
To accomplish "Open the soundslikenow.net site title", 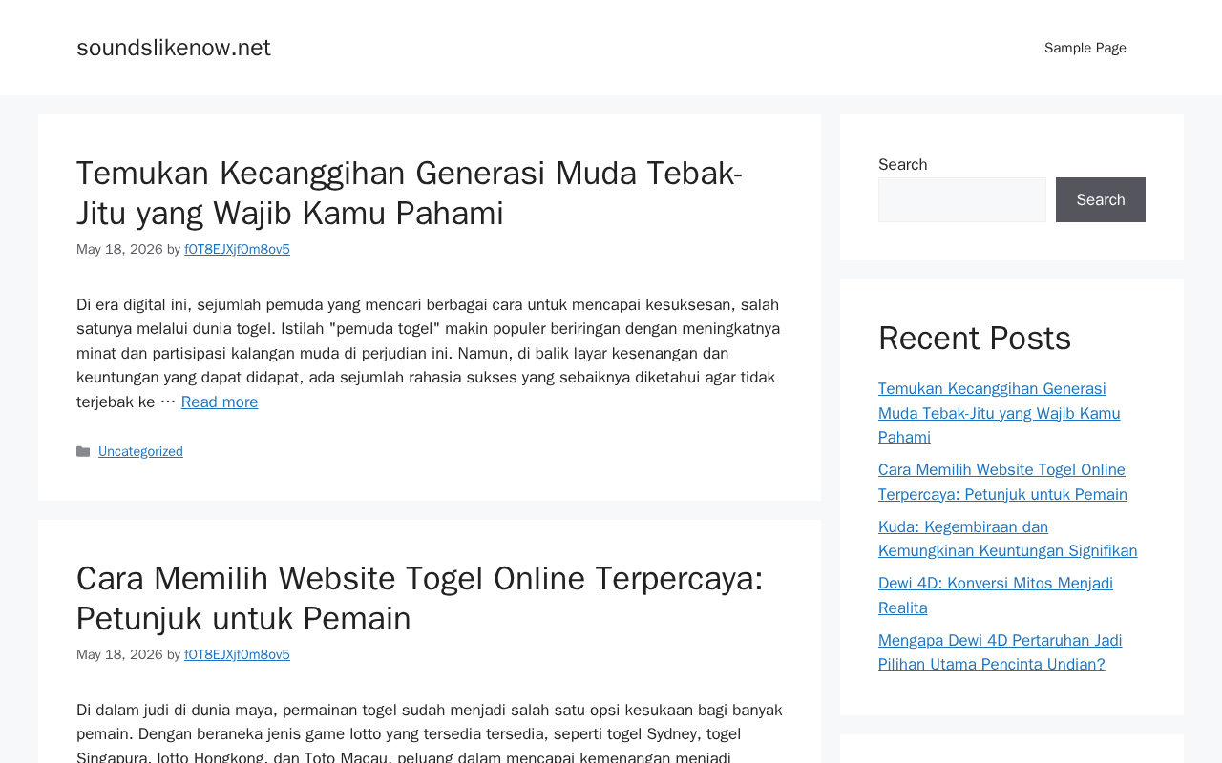I will click(174, 48).
